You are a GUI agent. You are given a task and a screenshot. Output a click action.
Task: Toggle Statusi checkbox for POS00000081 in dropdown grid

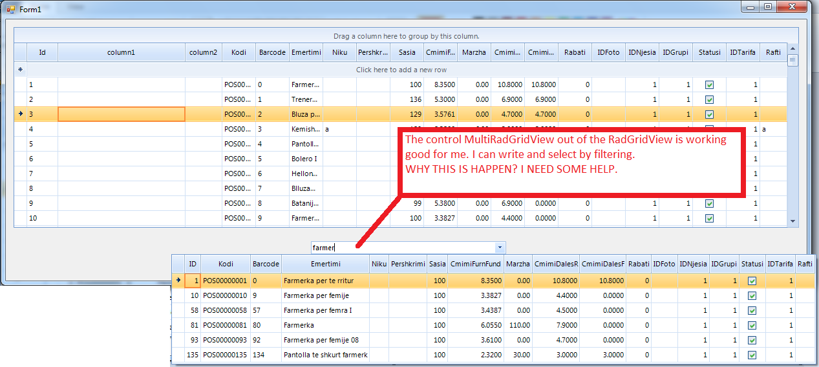click(x=752, y=325)
